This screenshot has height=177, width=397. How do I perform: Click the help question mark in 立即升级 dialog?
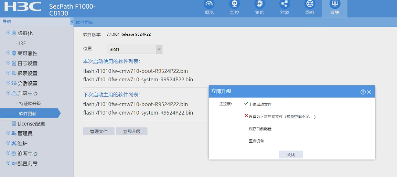click(x=363, y=92)
